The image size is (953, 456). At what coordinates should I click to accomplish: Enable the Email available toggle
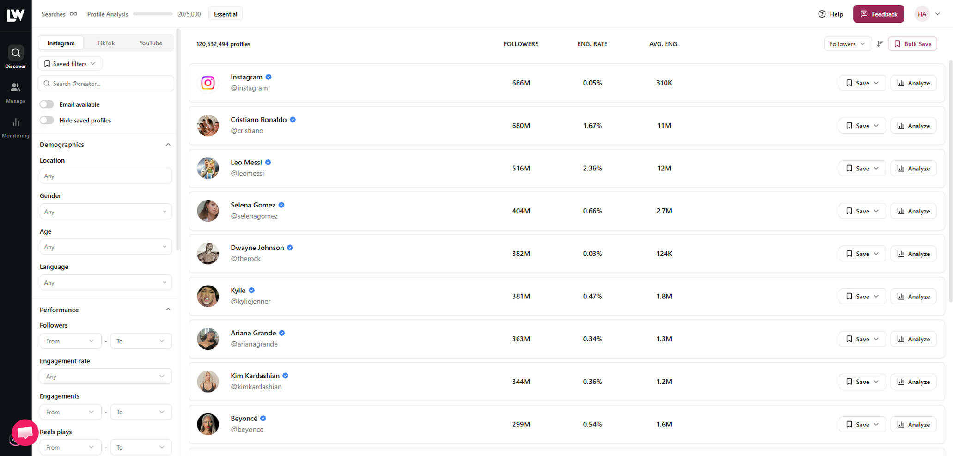point(47,104)
